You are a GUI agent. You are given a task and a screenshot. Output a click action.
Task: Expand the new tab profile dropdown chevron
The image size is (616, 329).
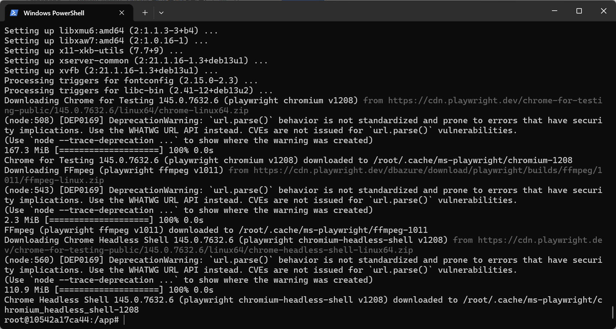[161, 13]
